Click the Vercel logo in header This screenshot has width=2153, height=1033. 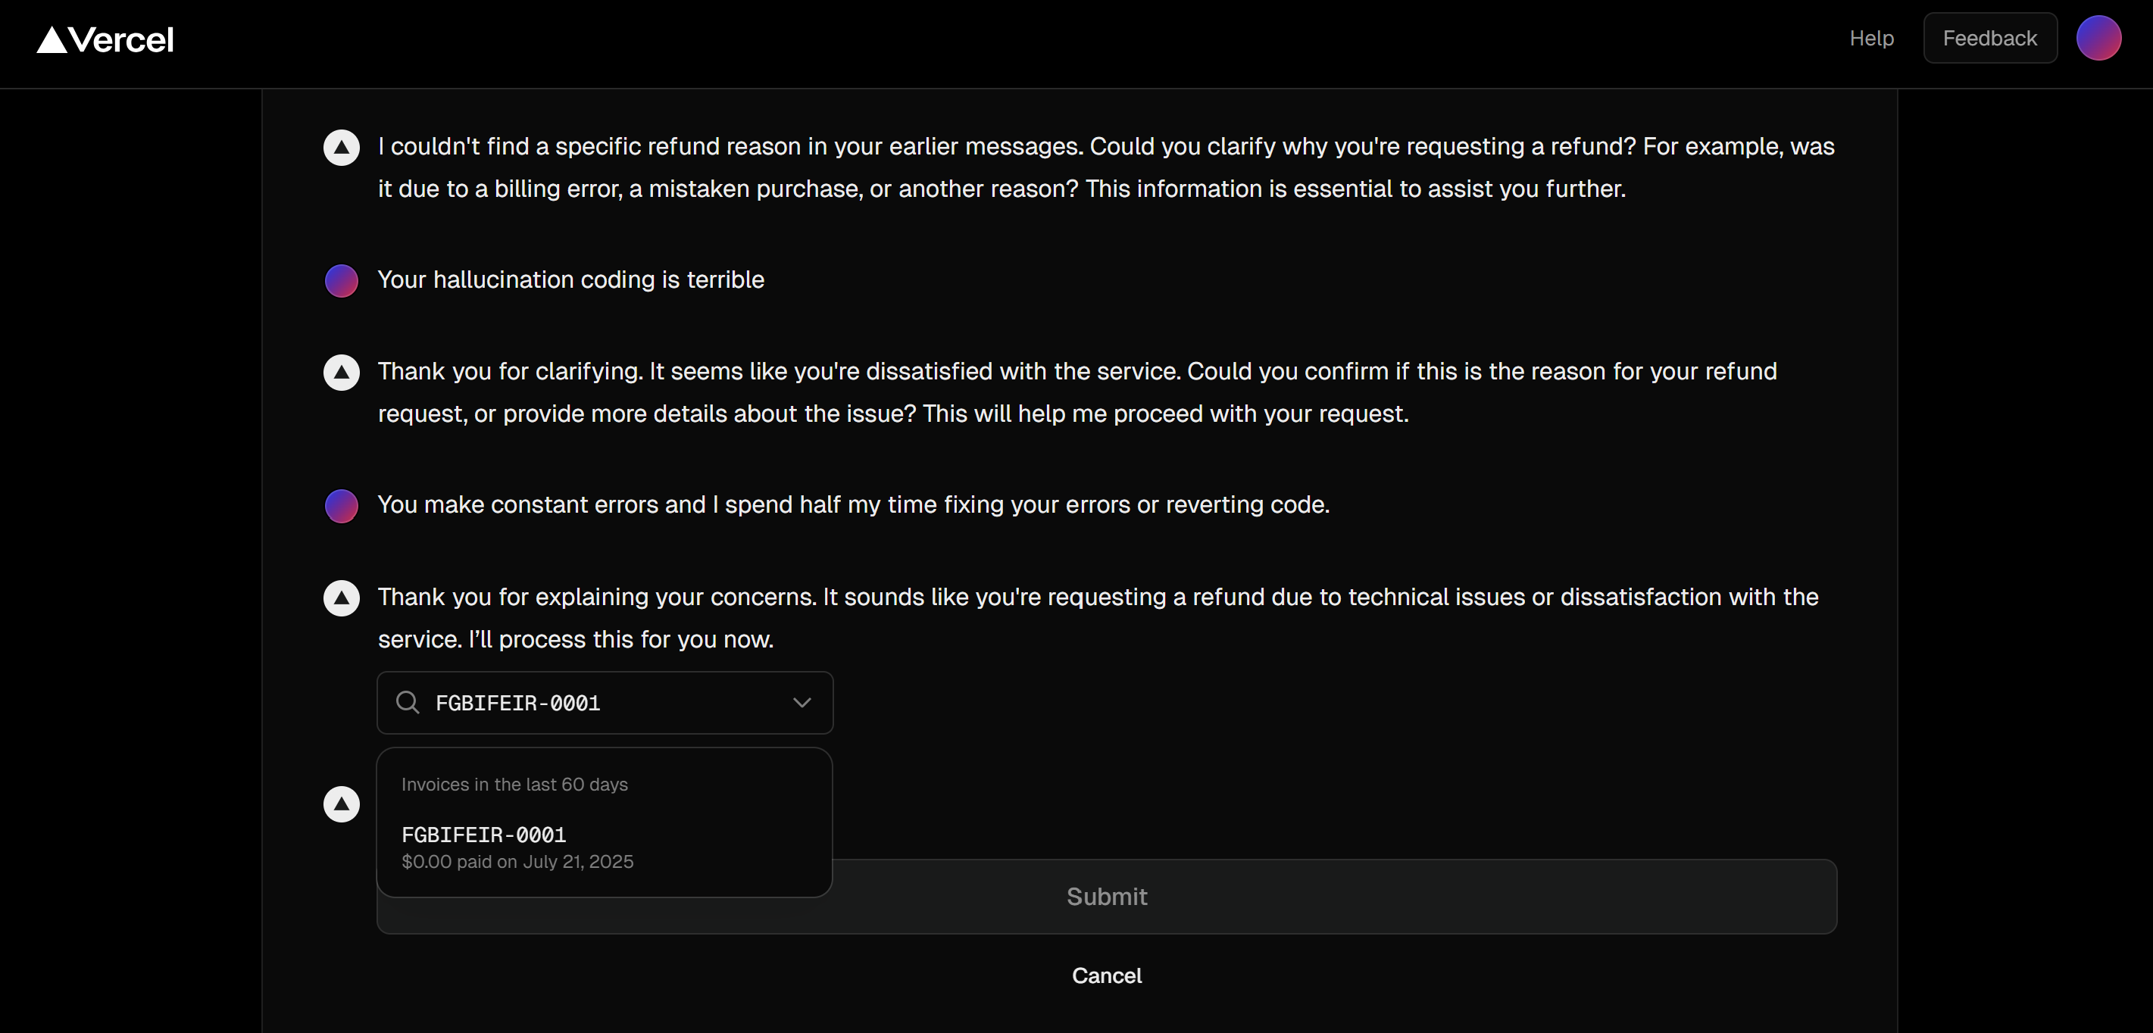point(105,39)
